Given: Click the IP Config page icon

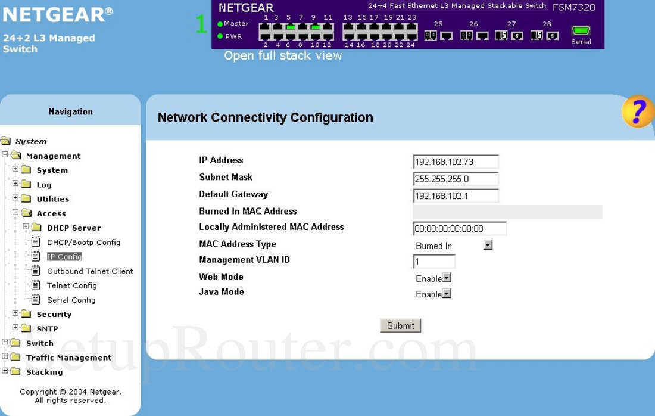Looking at the screenshot, I should pyautogui.click(x=36, y=256).
